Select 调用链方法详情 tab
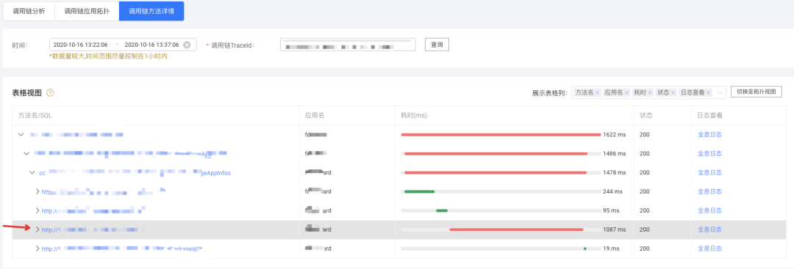Screen dimensions: 794x269 tap(151, 11)
